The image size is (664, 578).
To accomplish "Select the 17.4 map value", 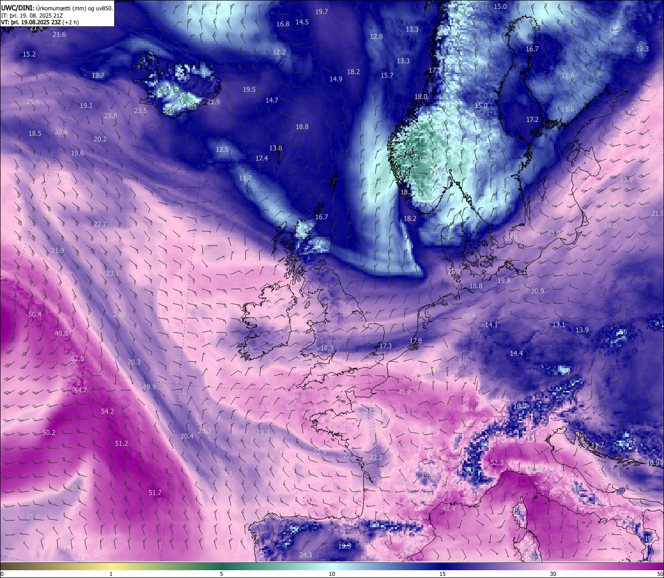I will 261,158.
